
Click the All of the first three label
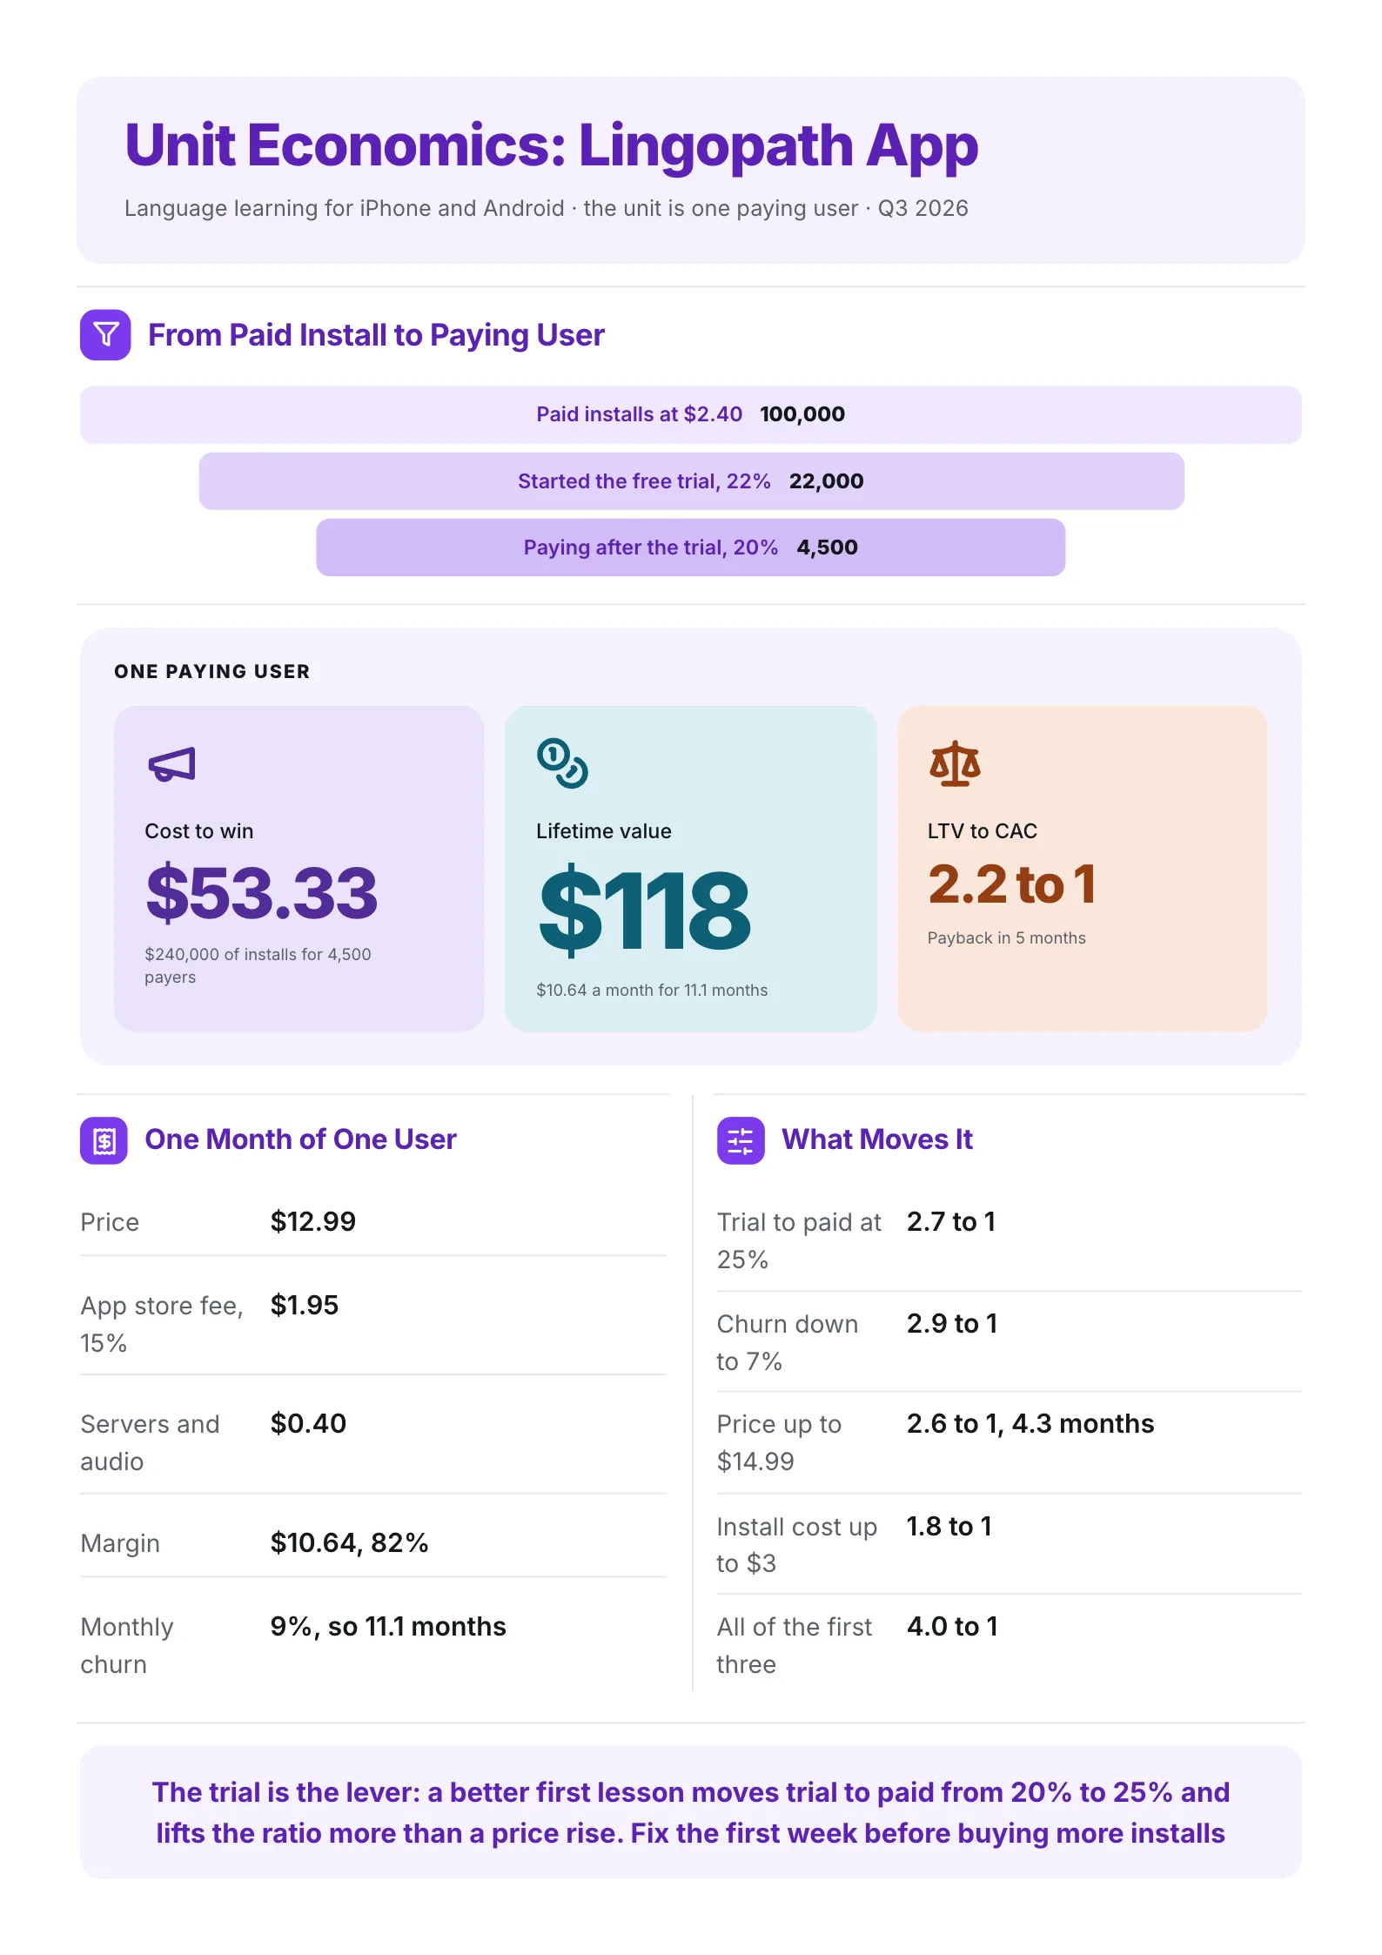pyautogui.click(x=795, y=1646)
